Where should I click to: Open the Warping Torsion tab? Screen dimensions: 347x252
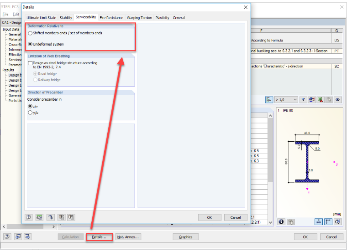coord(139,18)
